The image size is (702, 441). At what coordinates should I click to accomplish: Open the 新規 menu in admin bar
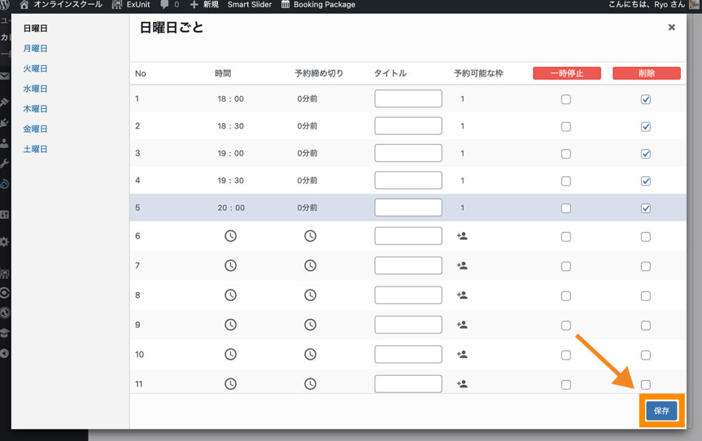coord(204,5)
